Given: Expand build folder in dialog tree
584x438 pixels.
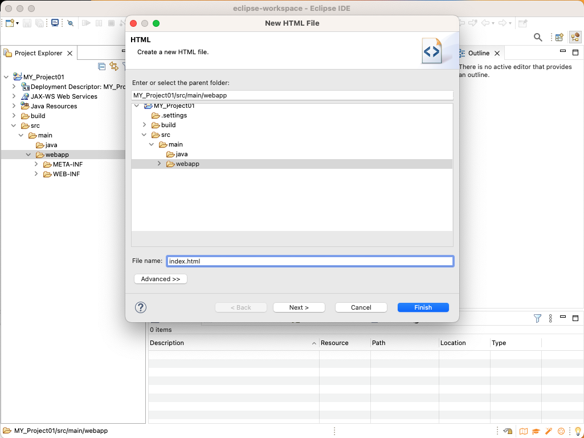Looking at the screenshot, I should tap(145, 125).
